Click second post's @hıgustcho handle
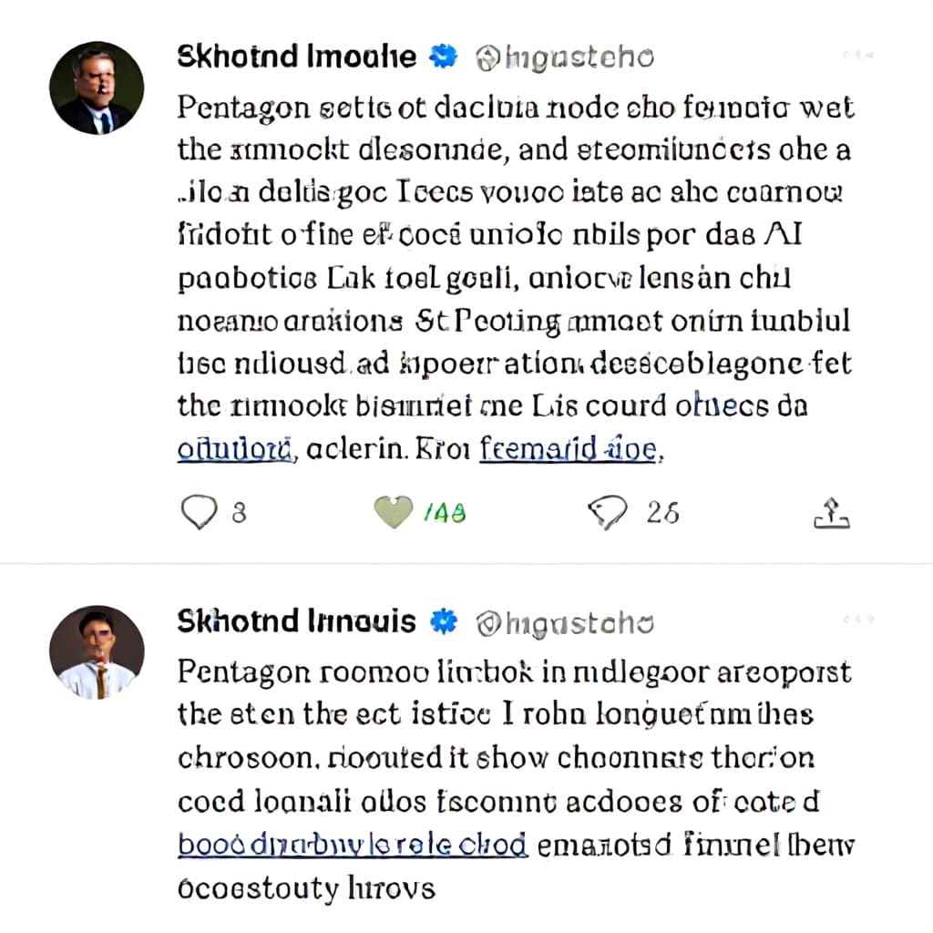Screen dimensions: 933x933 (x=565, y=623)
